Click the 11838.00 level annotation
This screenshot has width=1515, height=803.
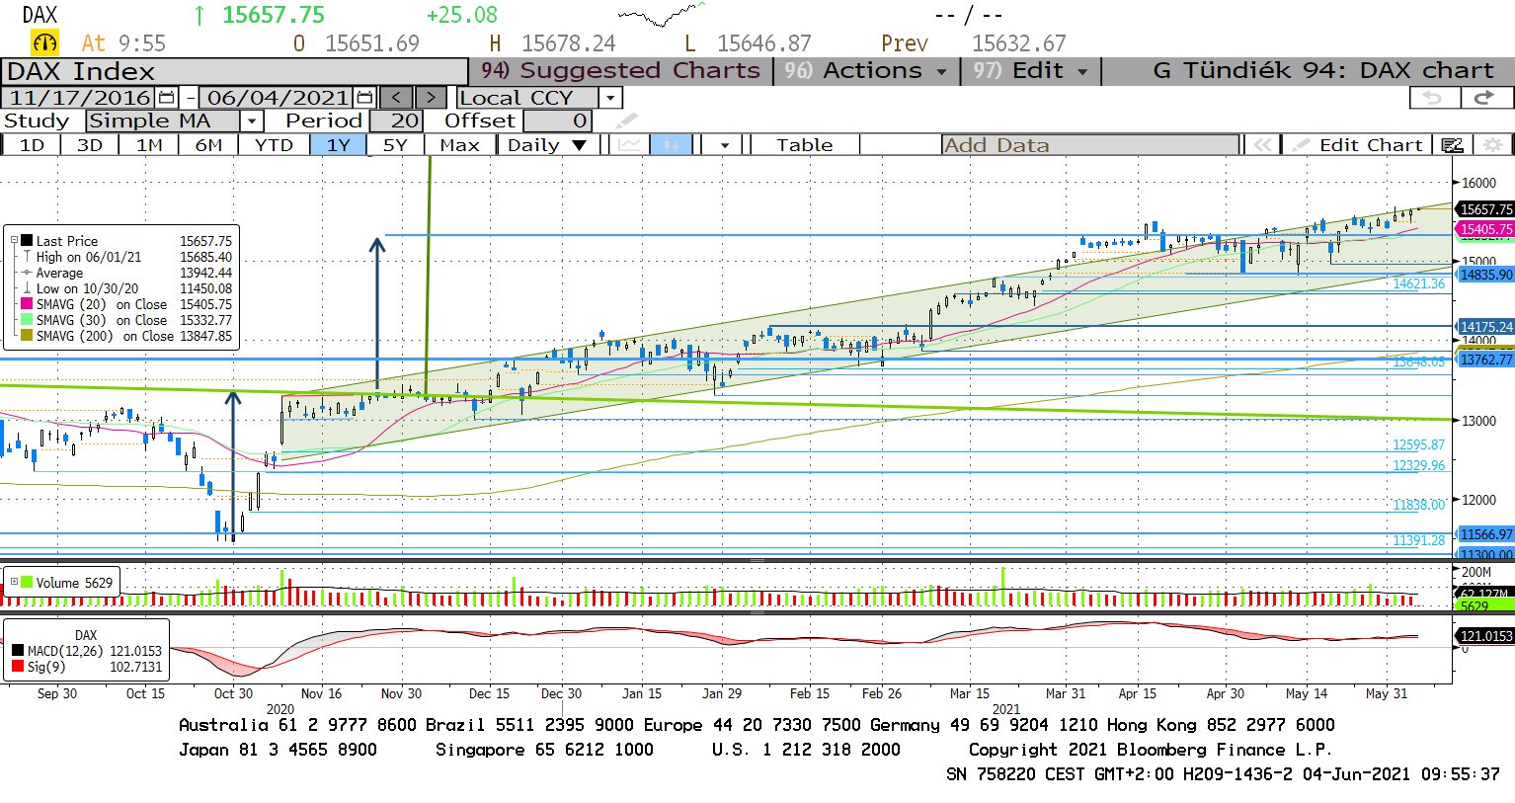click(1418, 505)
